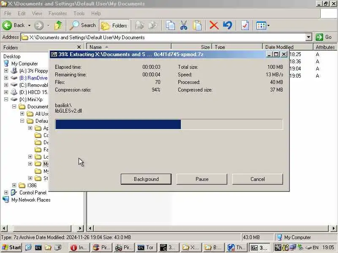This screenshot has height=253, width=338.
Task: Switch to the Th... taskbar button
Action: point(237,248)
